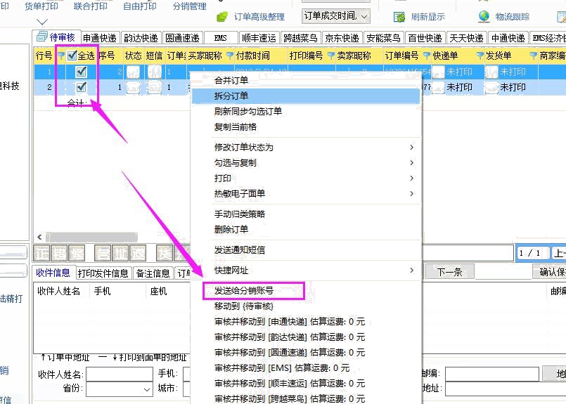Viewport: 566px width, 404px height.
Task: Choose 审核并移动到 [顺丰速运] entry
Action: (306, 384)
